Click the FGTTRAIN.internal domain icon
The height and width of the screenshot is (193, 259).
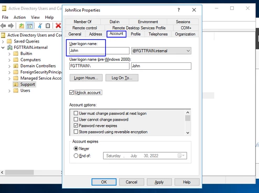pyautogui.click(x=9, y=47)
